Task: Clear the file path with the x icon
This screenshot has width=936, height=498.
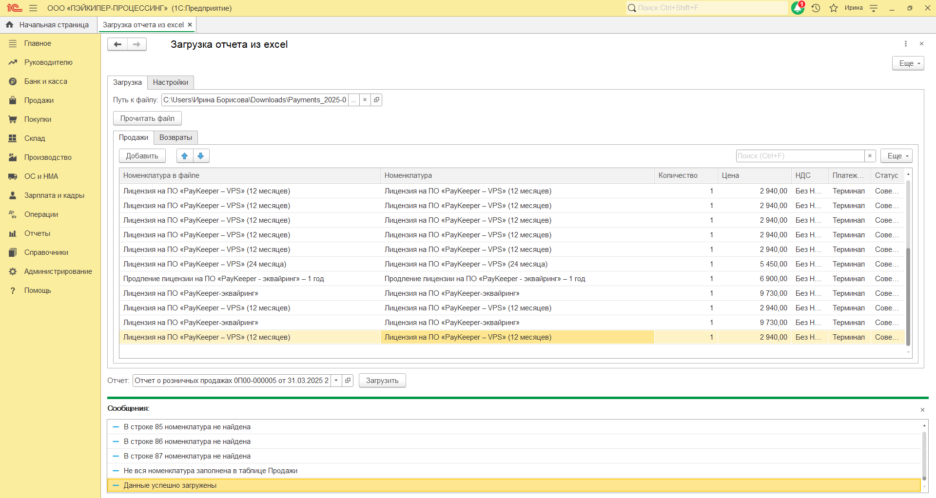Action: click(365, 100)
